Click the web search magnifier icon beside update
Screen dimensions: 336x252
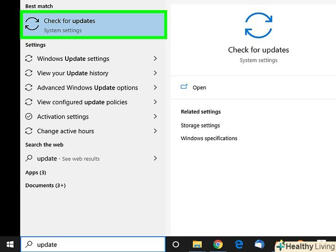click(29, 158)
